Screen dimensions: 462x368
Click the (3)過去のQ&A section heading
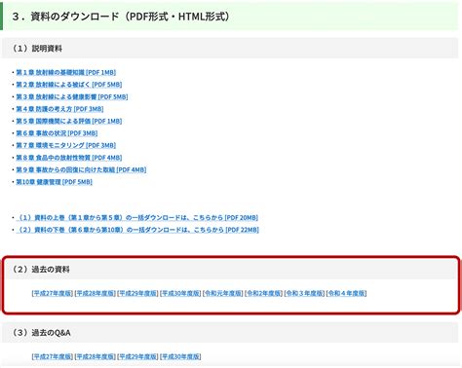pyautogui.click(x=40, y=333)
